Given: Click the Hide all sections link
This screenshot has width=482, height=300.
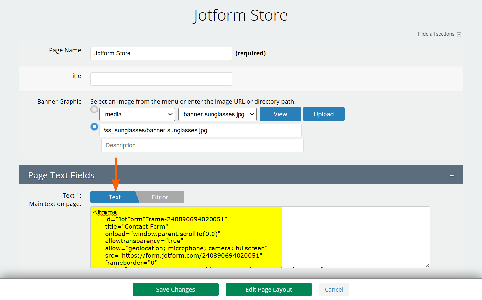Looking at the screenshot, I should click(x=436, y=34).
